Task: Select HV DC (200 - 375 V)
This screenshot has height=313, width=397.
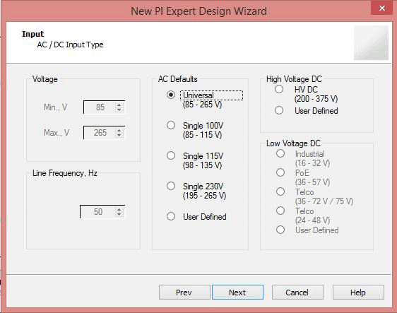Action: [279, 89]
